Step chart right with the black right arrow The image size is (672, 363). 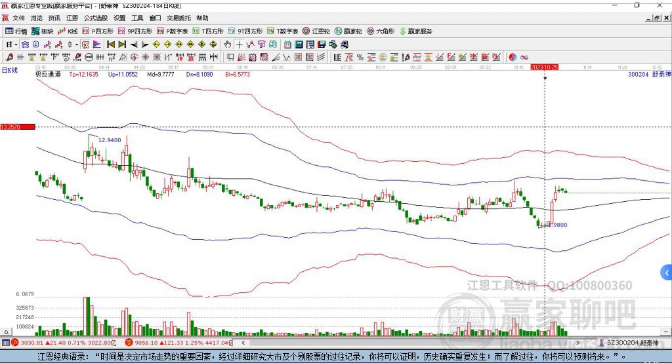click(145, 45)
